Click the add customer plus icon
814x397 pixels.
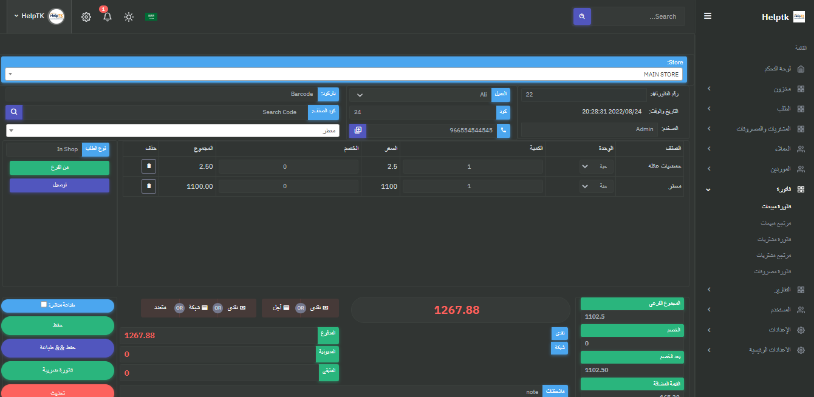click(358, 131)
